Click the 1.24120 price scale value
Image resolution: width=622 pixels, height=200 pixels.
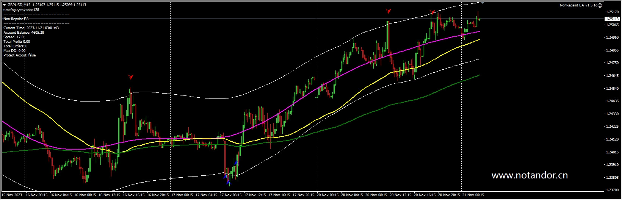pos(613,139)
